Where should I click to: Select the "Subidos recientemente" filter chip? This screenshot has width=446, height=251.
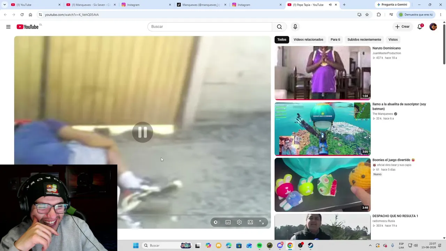pyautogui.click(x=364, y=40)
